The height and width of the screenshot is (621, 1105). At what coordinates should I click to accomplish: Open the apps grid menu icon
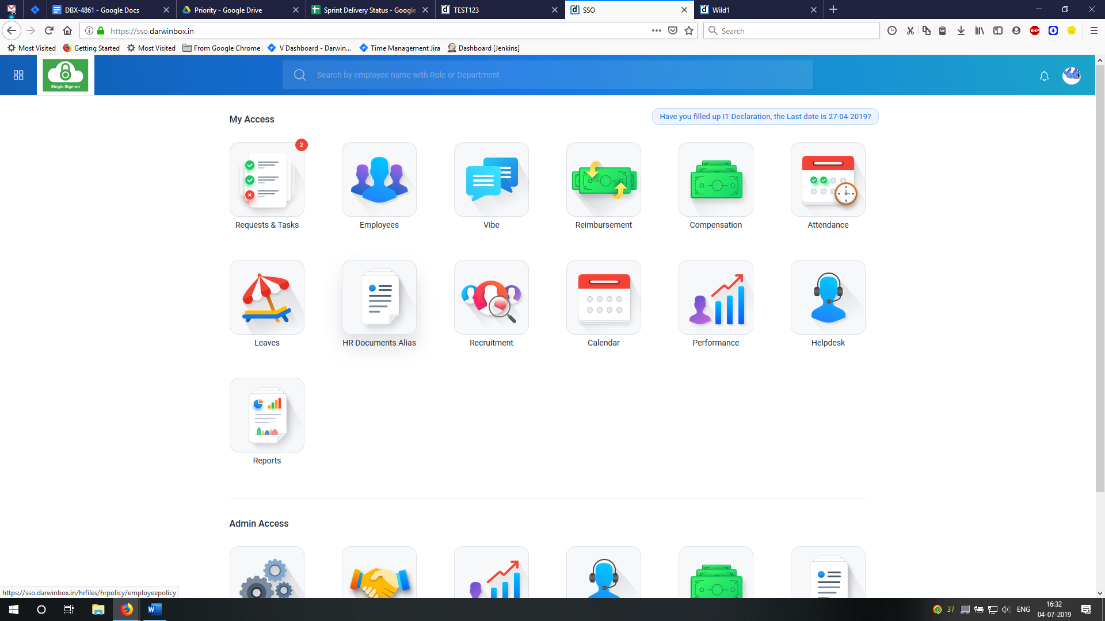18,75
